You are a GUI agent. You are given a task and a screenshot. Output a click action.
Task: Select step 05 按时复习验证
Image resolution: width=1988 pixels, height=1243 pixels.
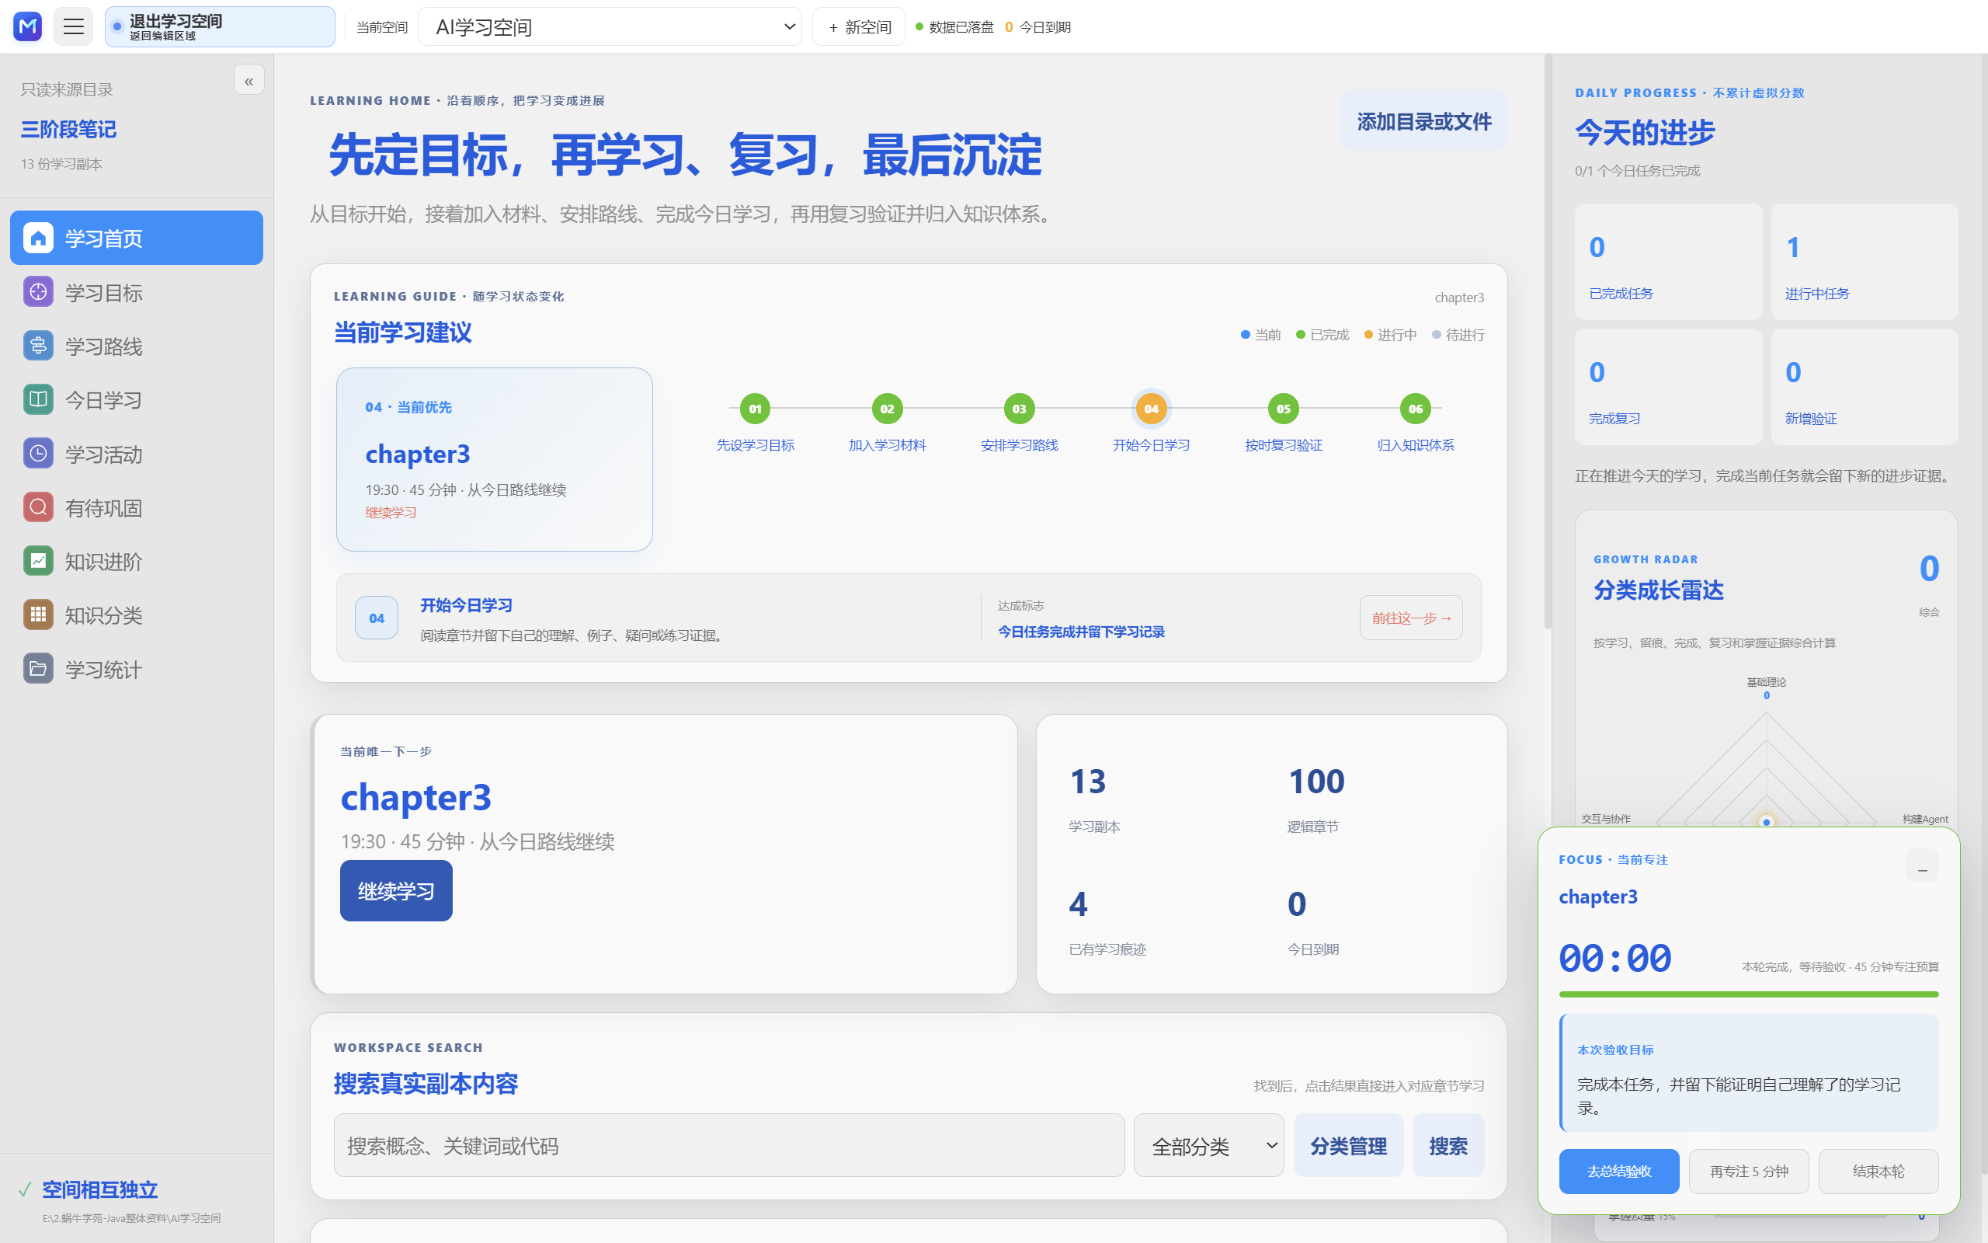(x=1283, y=422)
